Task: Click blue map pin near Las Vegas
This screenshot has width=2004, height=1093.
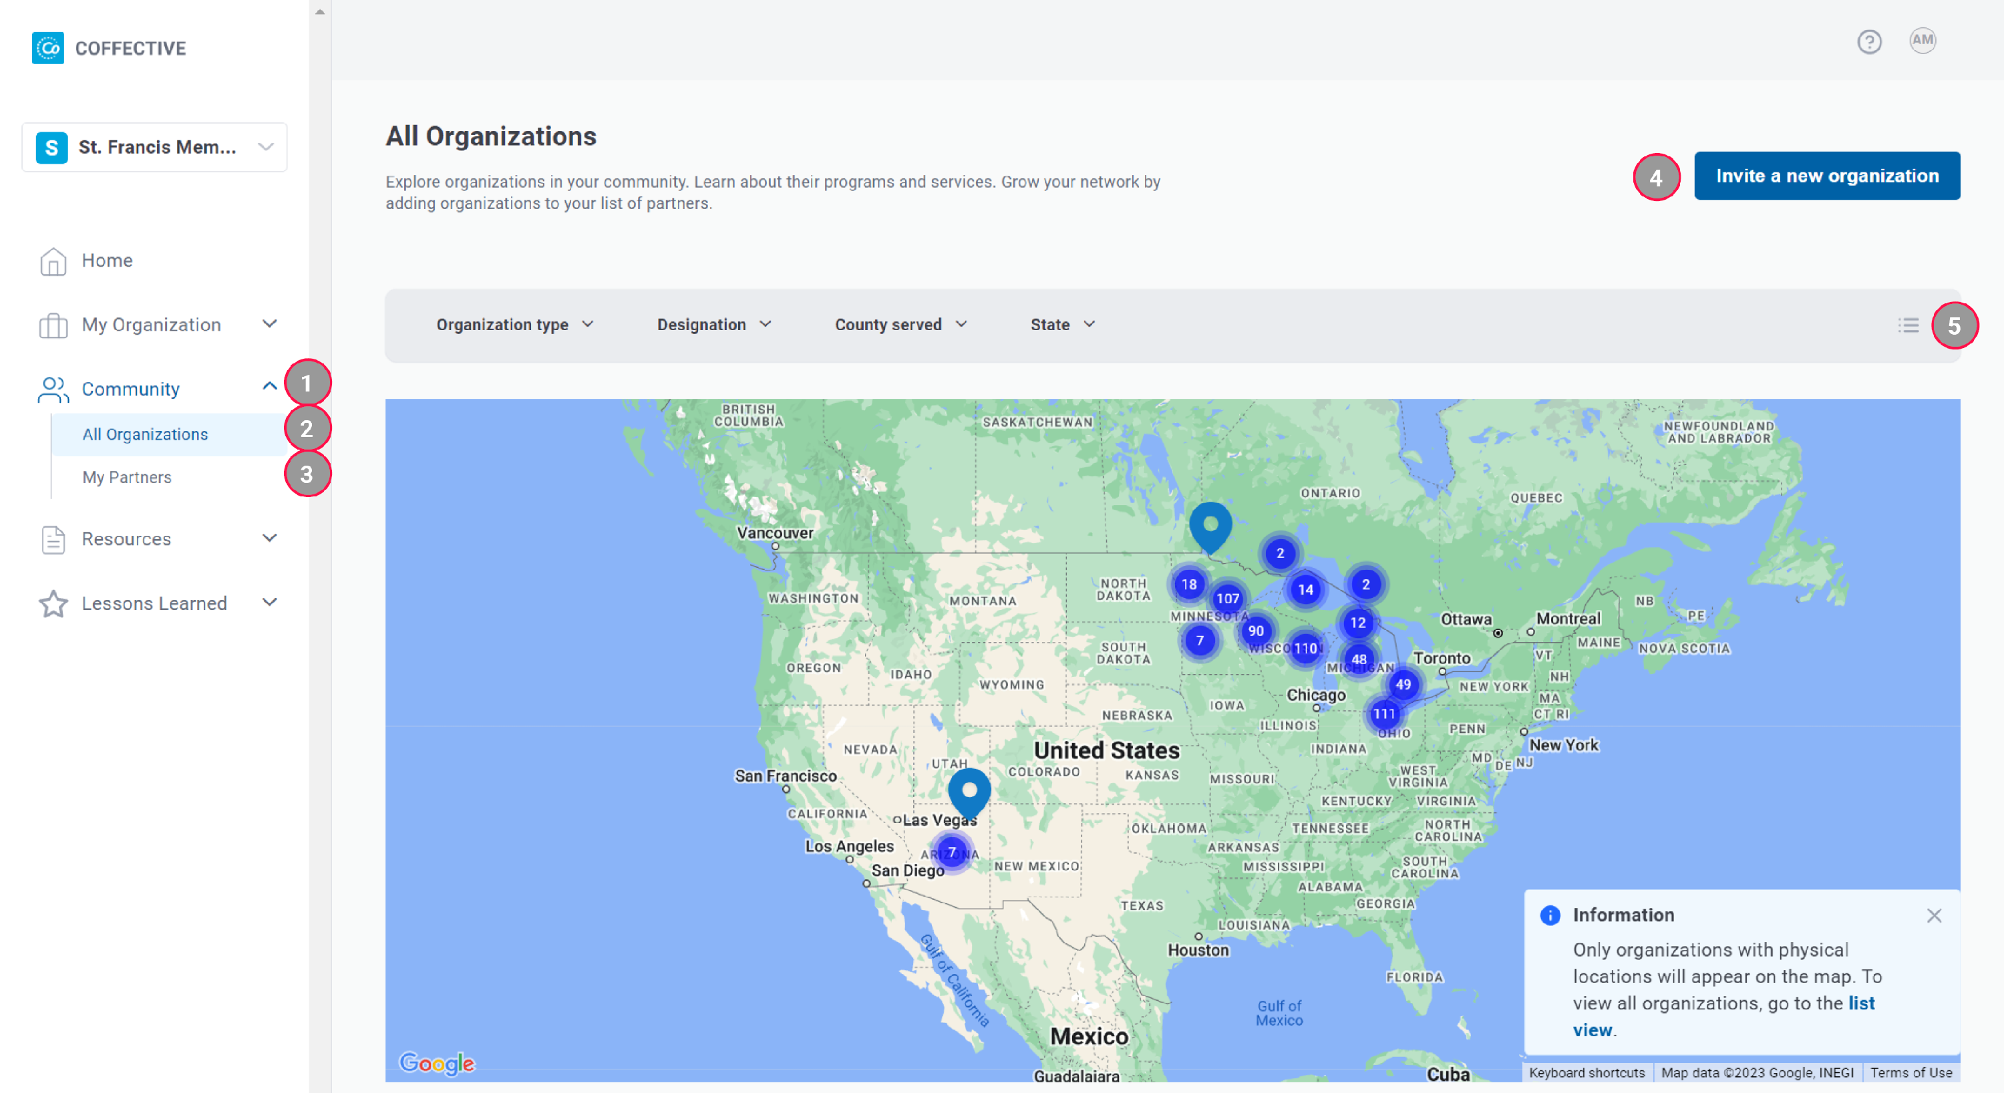Action: (x=969, y=790)
